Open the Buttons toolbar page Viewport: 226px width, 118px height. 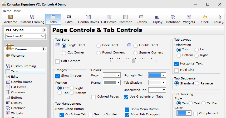pyautogui.click(x=141, y=19)
